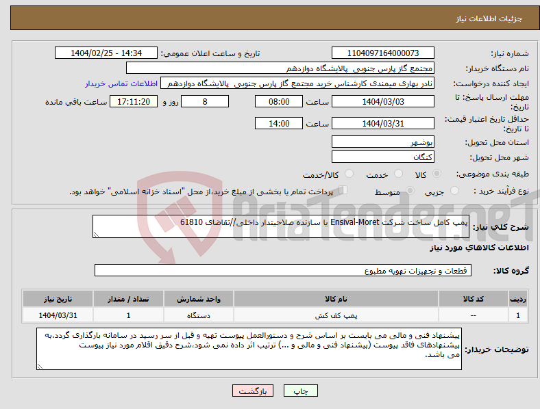Click price validity date 1404/03/31 field
The image size is (540, 409).
[x=382, y=123]
